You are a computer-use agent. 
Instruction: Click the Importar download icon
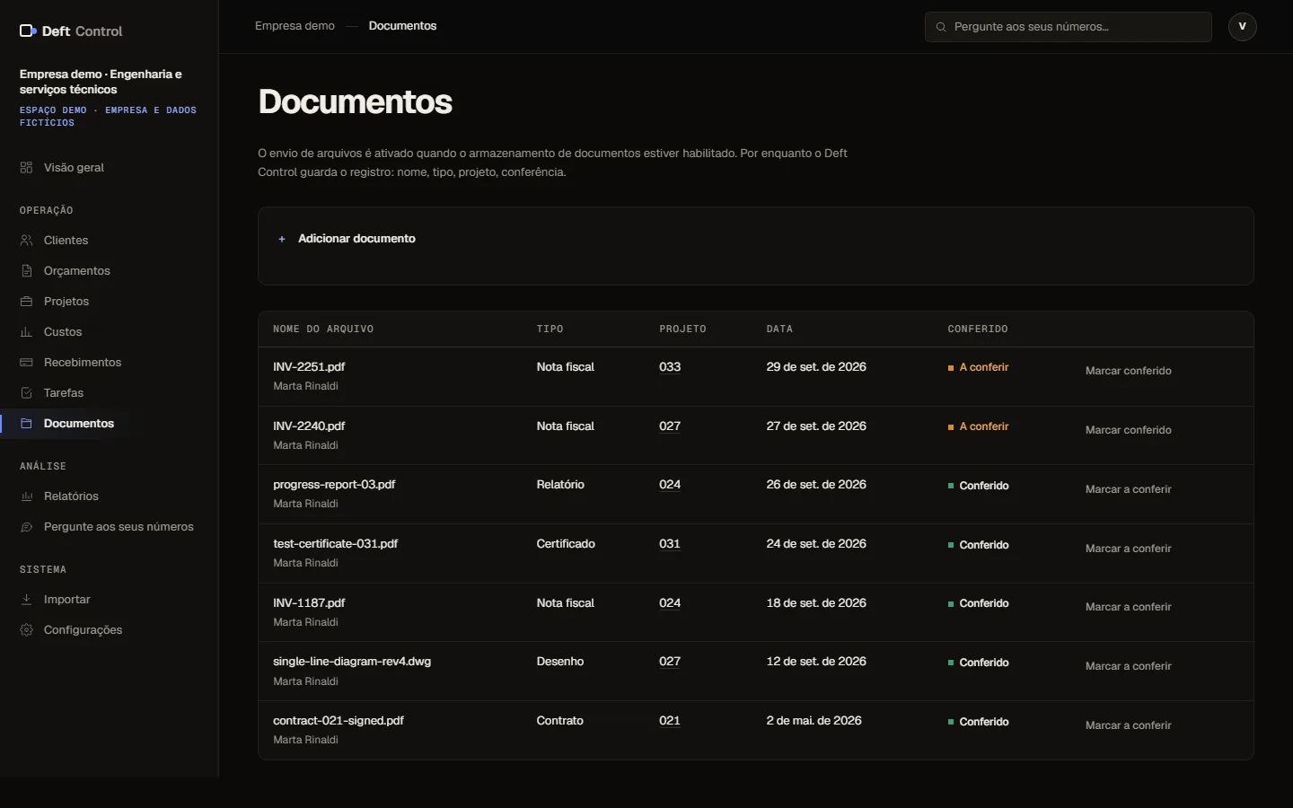coord(27,600)
